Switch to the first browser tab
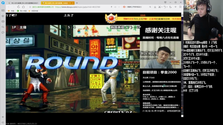 coord(24,3)
